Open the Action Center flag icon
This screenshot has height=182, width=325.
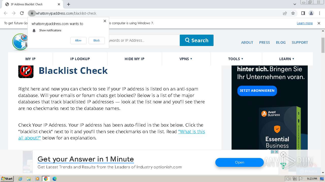pos(301,179)
